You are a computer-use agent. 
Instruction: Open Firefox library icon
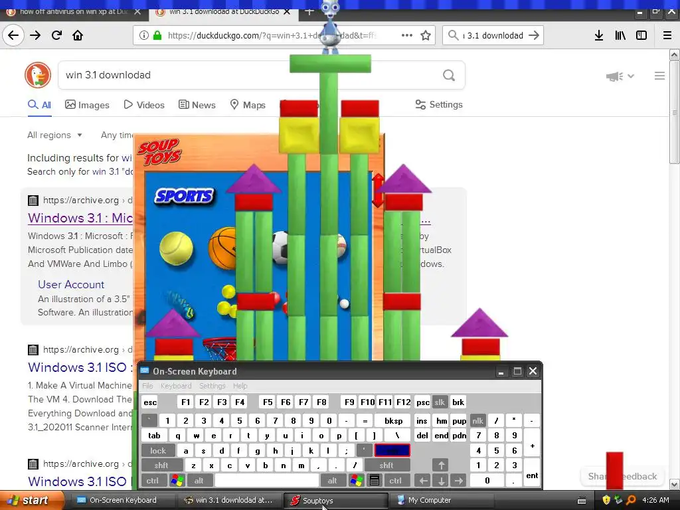point(620,35)
